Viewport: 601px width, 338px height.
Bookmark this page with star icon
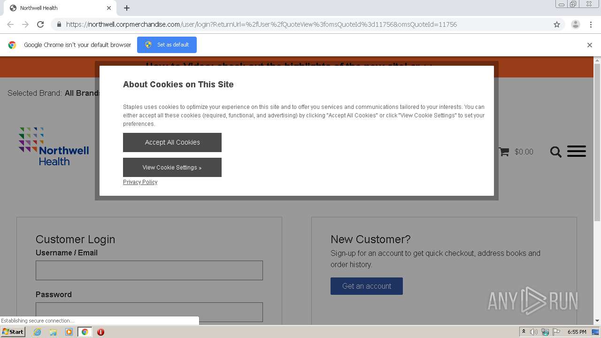pos(557,24)
